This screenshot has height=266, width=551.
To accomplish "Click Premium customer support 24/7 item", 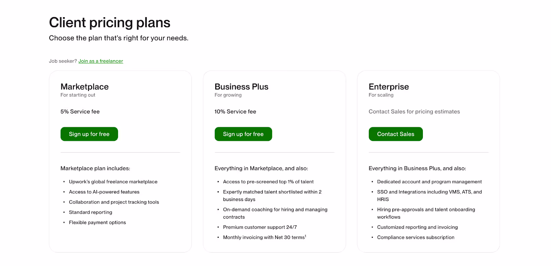I will (x=260, y=227).
